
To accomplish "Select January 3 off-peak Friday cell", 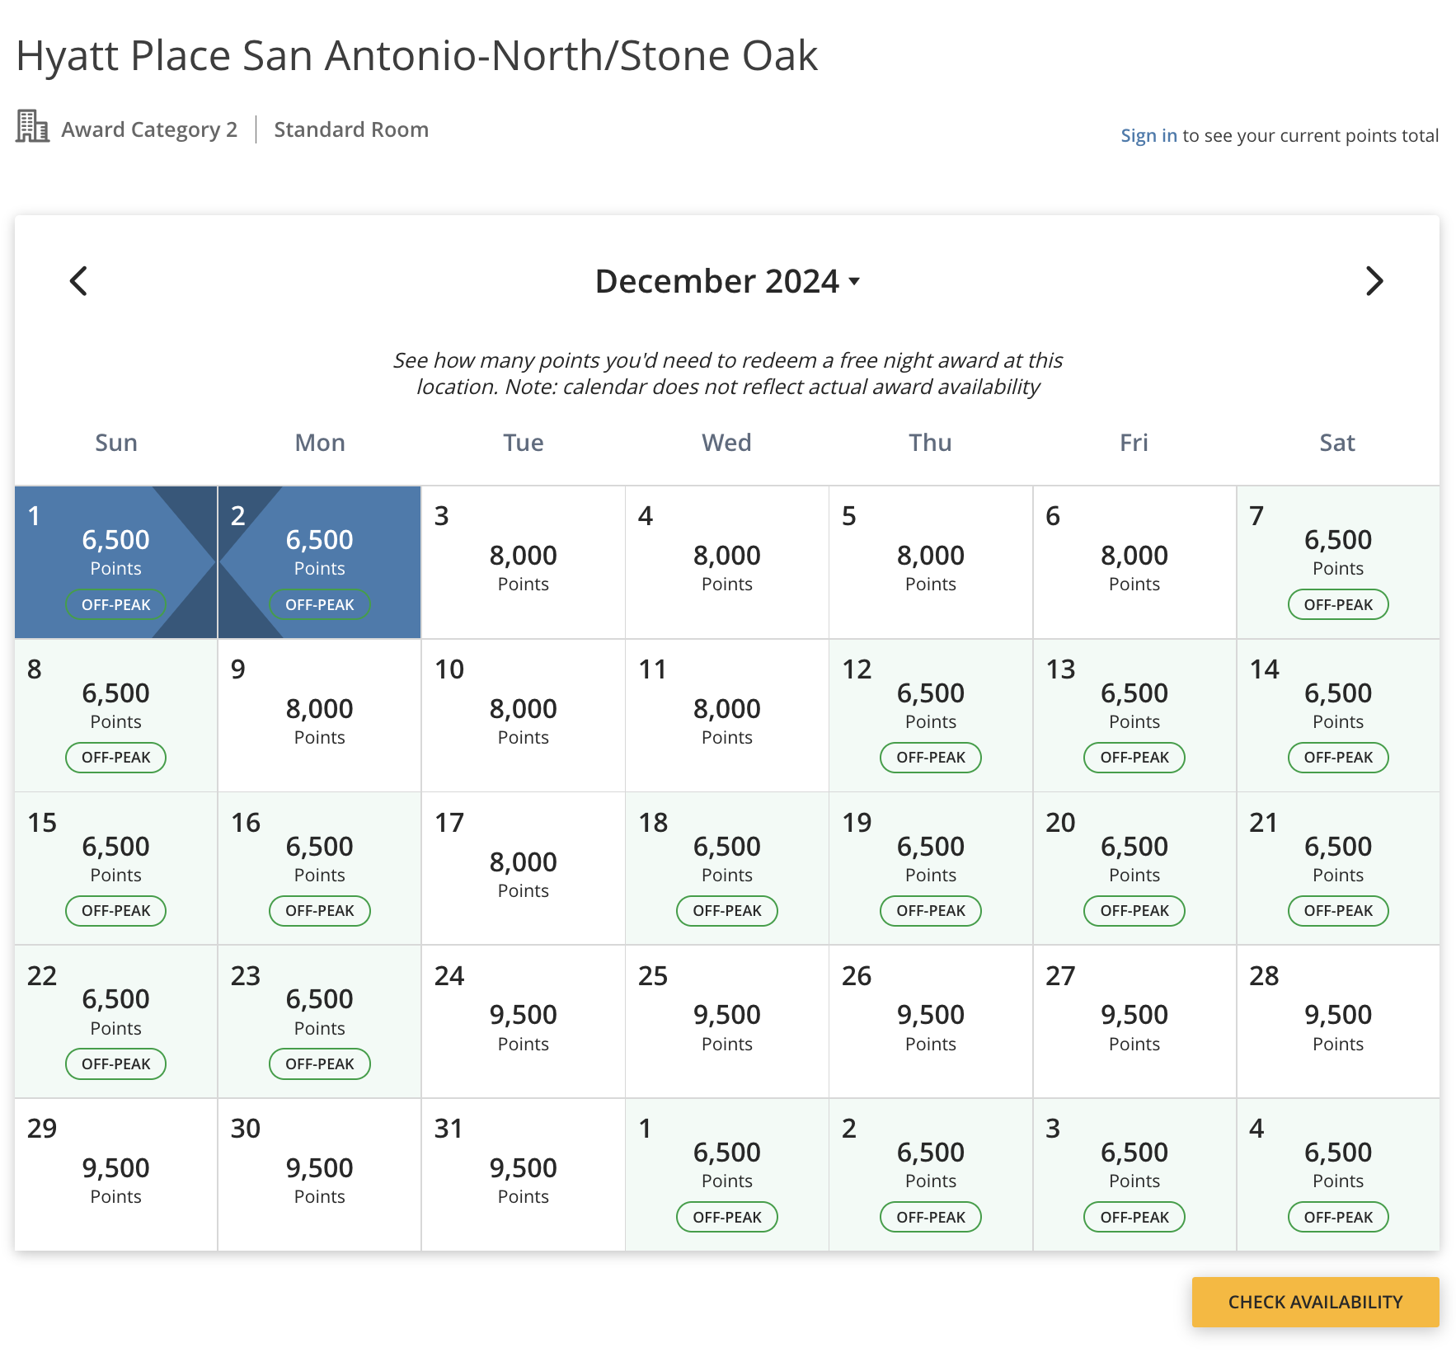I will (x=1134, y=1175).
